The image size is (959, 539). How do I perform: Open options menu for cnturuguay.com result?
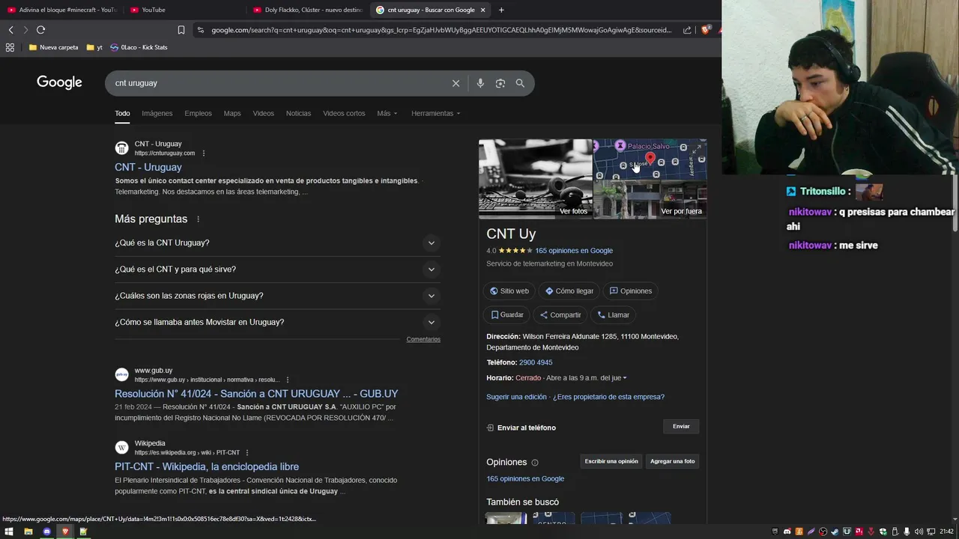(x=204, y=153)
